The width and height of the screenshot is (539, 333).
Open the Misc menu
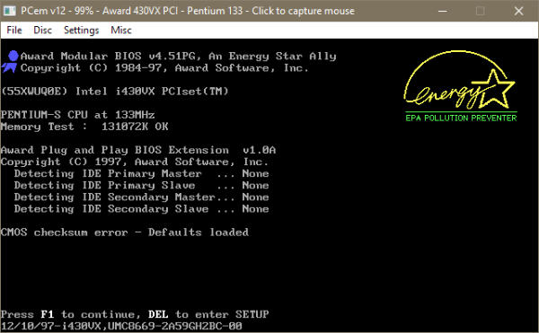tap(121, 31)
